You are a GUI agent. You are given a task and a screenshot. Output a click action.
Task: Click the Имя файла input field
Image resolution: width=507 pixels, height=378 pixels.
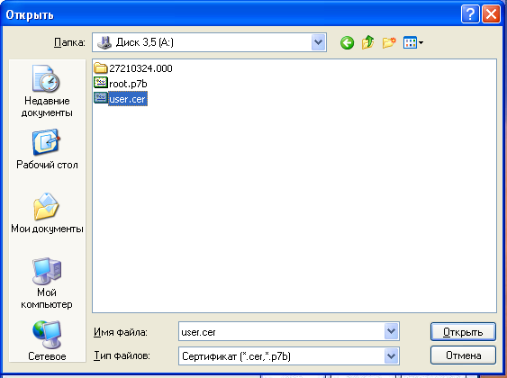tap(289, 331)
